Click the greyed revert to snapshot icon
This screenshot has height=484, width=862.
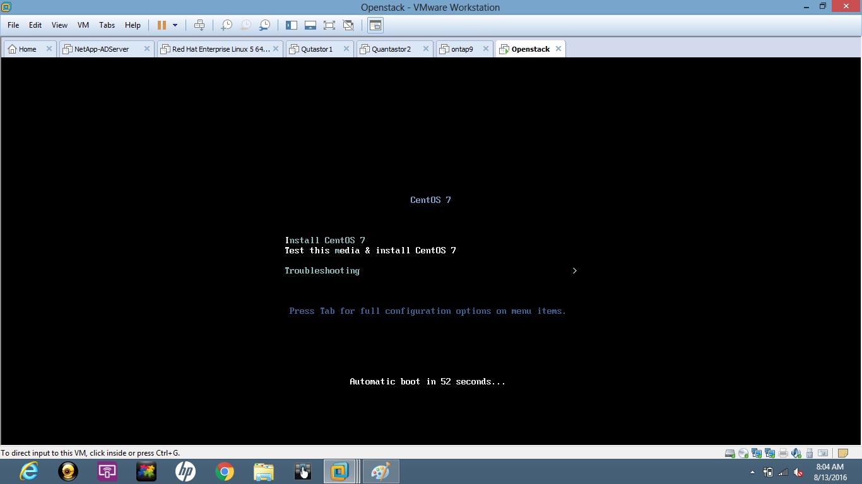pos(245,25)
